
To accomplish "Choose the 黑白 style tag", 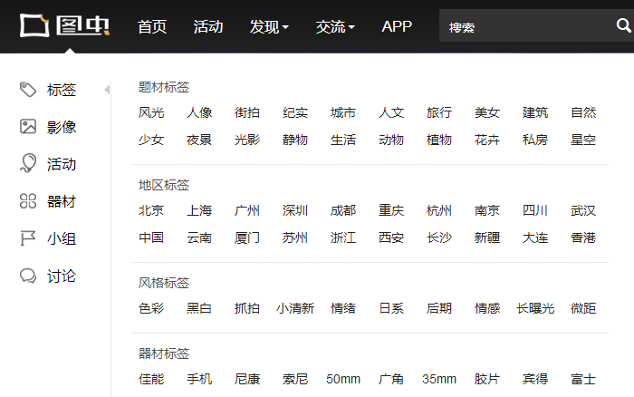I will click(199, 308).
